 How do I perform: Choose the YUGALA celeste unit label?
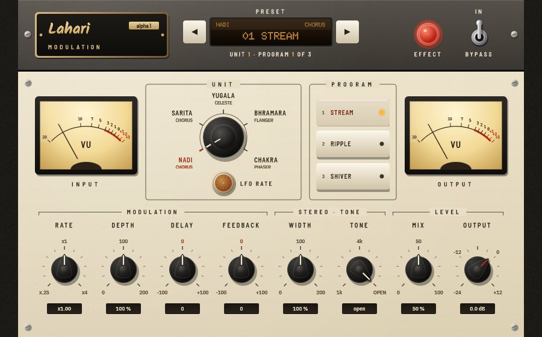point(223,99)
